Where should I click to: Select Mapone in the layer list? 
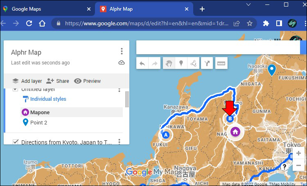pyautogui.click(x=72, y=112)
